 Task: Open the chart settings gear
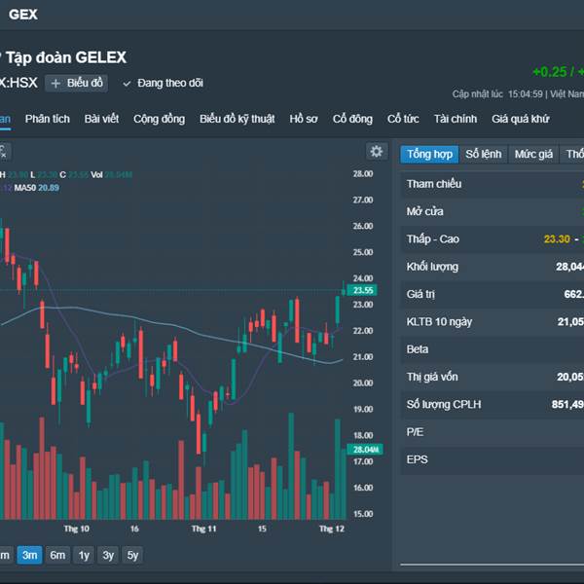pos(376,152)
